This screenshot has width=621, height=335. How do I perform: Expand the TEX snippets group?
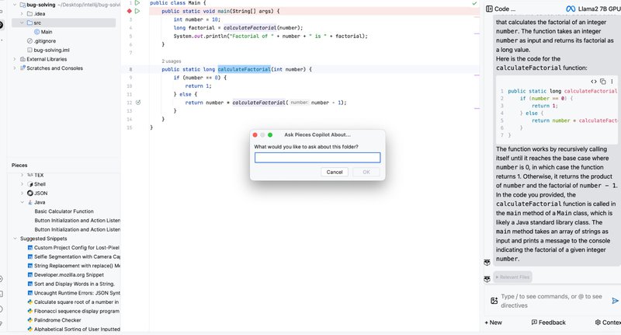coord(22,175)
